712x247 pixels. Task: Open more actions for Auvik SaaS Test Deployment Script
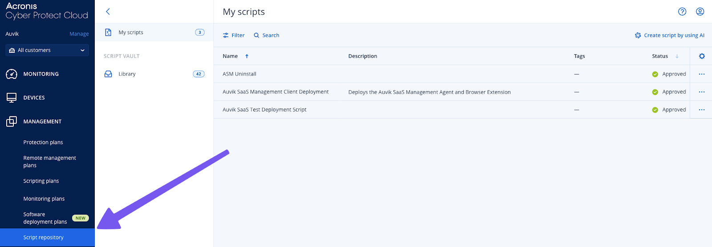(702, 110)
